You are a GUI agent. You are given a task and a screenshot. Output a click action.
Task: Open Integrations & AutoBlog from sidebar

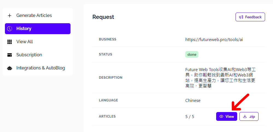[x=41, y=68]
